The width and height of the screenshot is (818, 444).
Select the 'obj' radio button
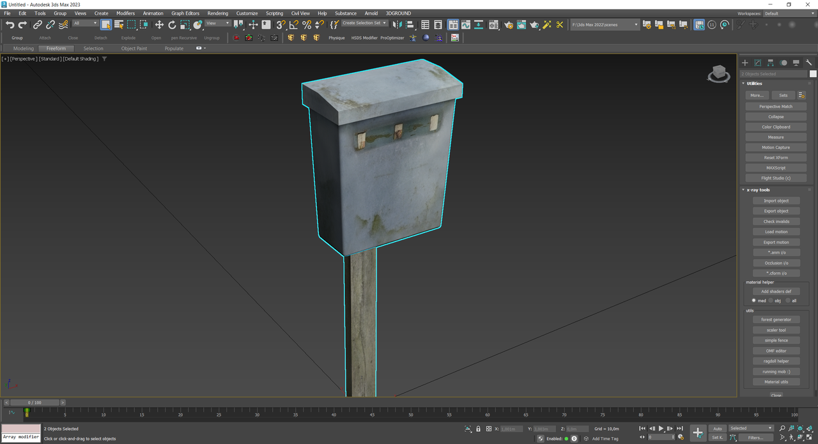[771, 300]
